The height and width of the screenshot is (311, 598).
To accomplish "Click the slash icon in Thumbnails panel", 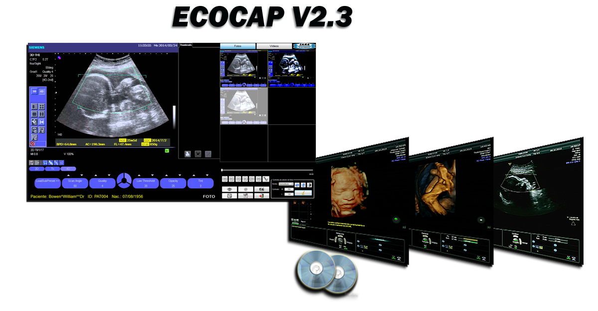I will pos(208,154).
